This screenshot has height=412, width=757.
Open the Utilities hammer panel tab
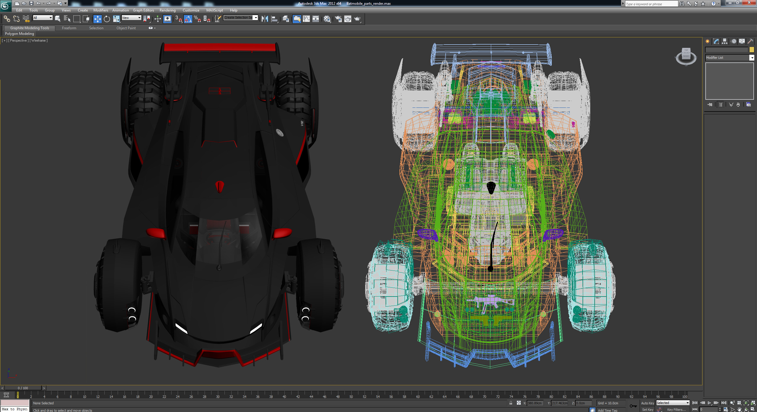(750, 41)
